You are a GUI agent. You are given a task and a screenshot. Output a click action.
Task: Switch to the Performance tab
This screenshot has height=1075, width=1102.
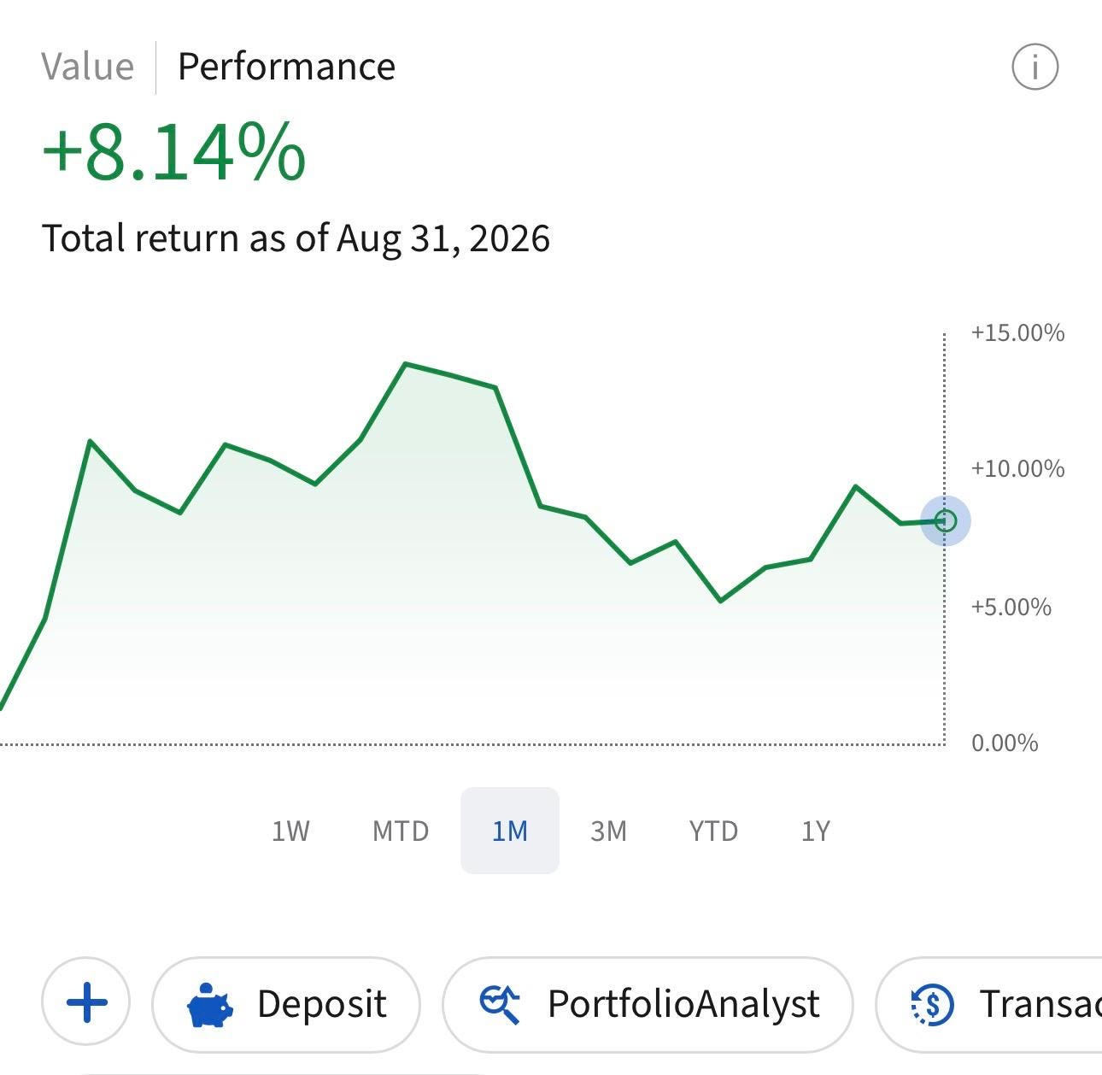[x=286, y=67]
